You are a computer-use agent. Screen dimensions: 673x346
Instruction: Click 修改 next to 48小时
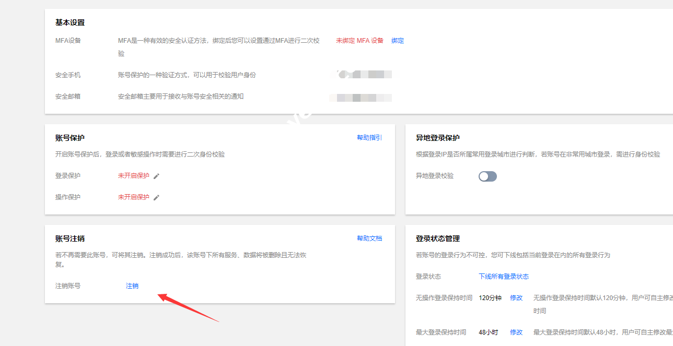[516, 332]
